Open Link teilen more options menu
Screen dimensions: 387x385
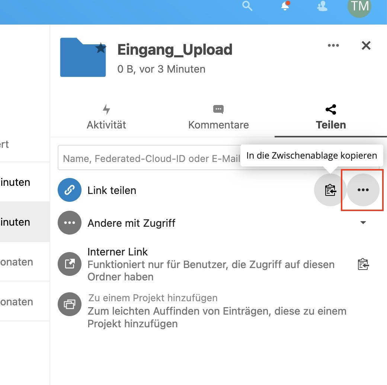[x=363, y=190]
